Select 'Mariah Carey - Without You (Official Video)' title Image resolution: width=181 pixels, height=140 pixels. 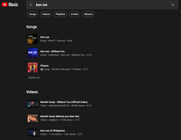click(x=64, y=102)
